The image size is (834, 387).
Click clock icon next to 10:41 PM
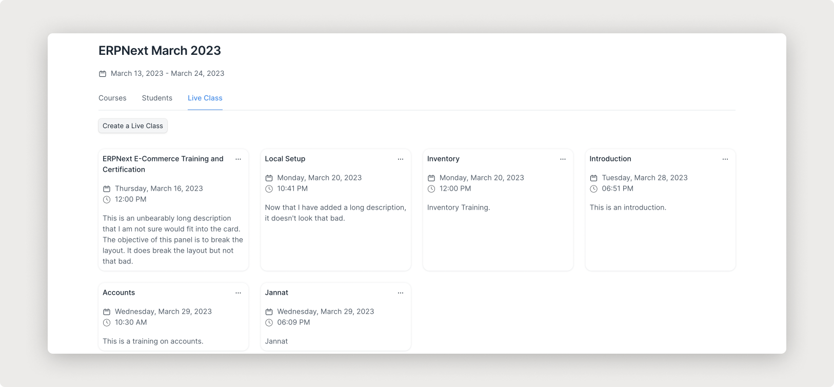[x=269, y=189]
